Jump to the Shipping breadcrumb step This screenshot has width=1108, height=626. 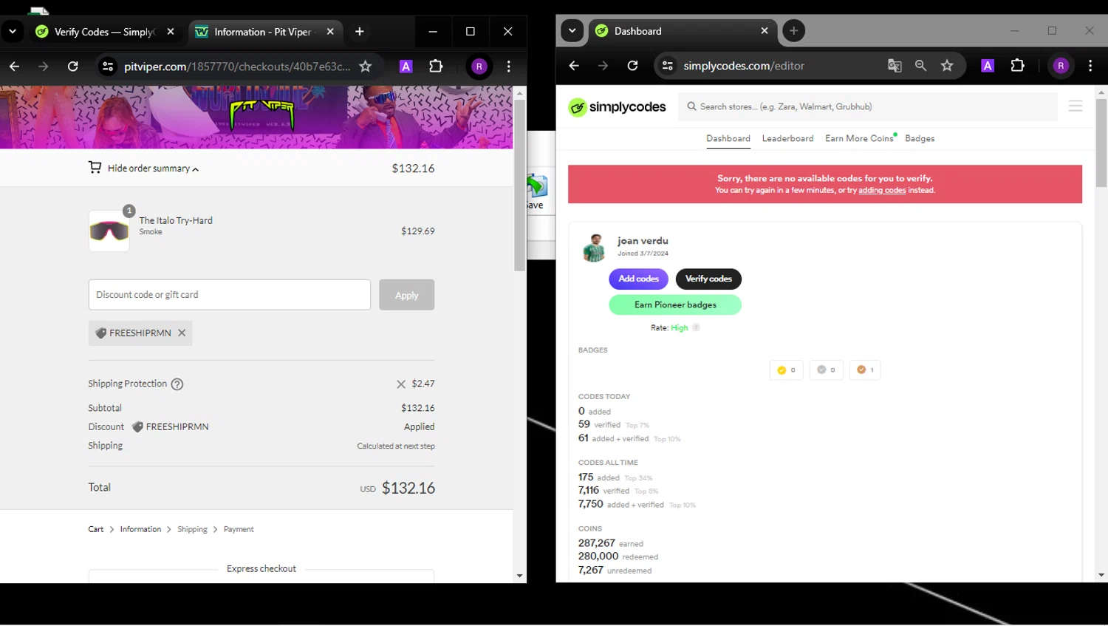[192, 529]
